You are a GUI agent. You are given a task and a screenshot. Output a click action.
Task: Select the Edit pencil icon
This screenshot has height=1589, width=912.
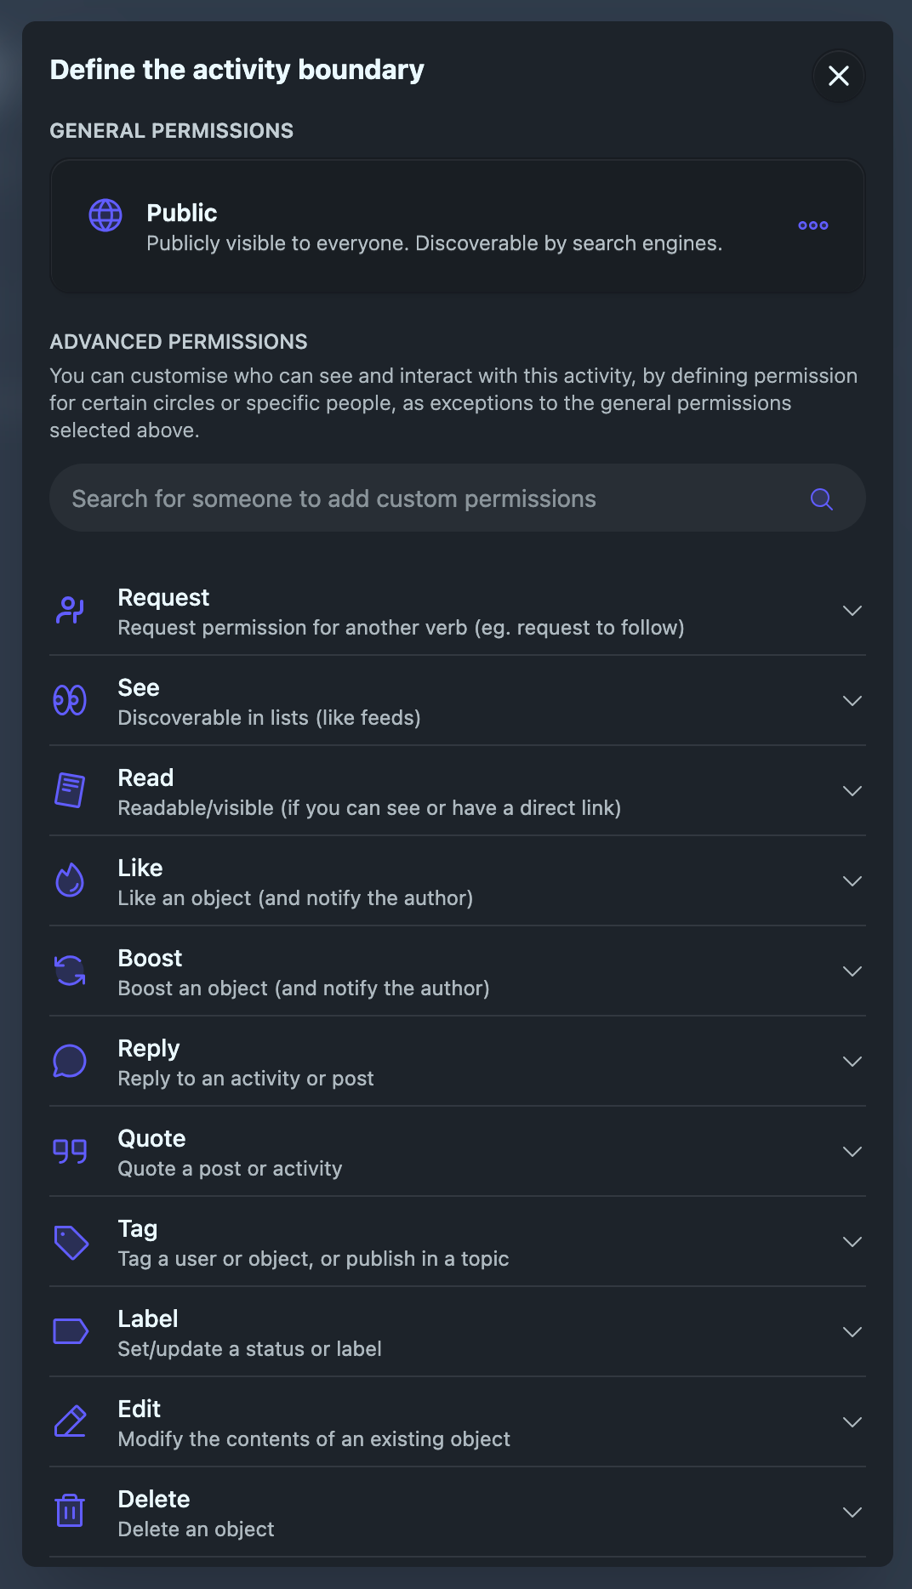click(71, 1421)
